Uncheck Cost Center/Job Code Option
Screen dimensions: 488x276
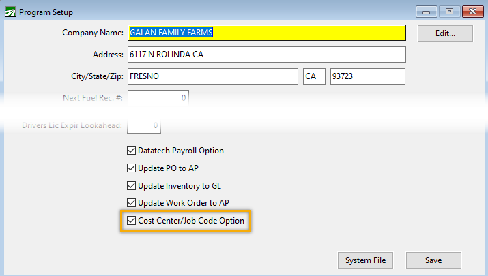click(132, 221)
